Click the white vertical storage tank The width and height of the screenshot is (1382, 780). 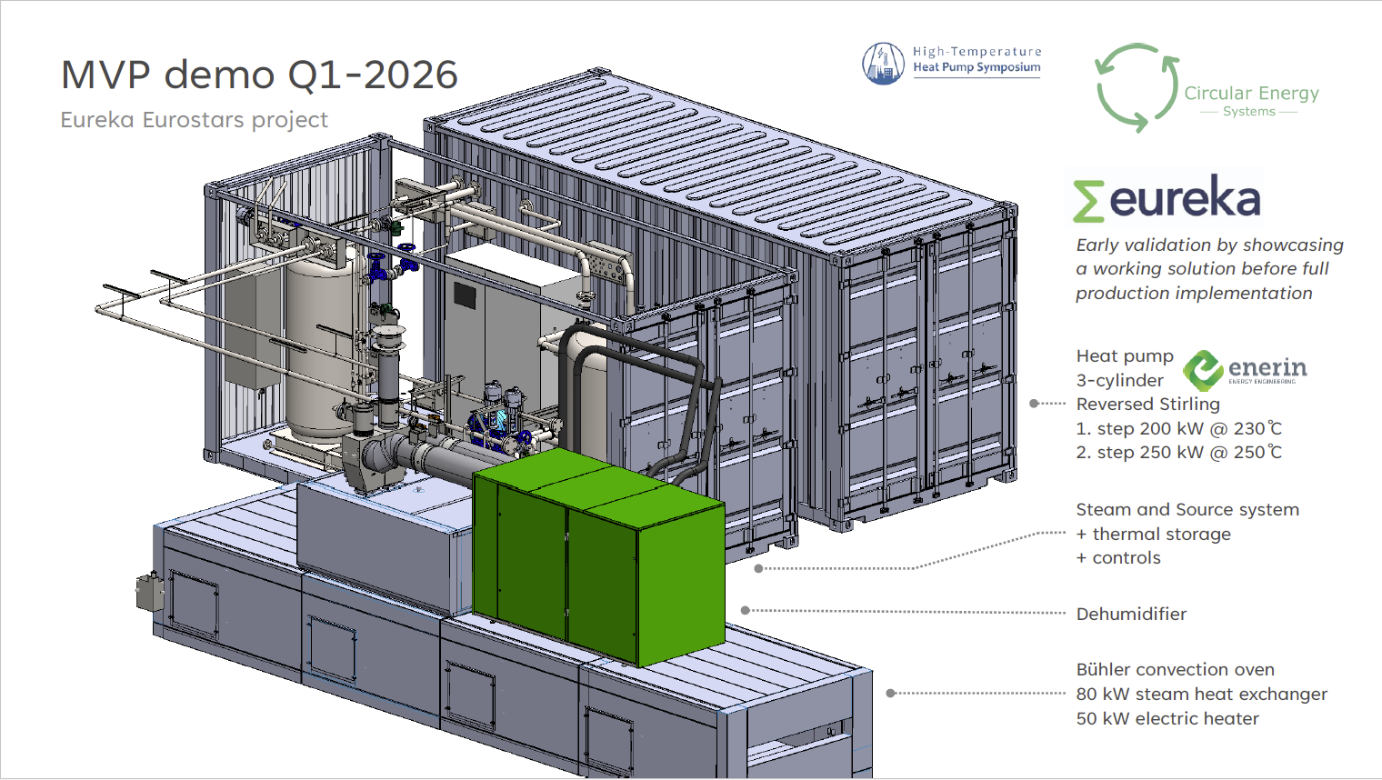coord(320,344)
